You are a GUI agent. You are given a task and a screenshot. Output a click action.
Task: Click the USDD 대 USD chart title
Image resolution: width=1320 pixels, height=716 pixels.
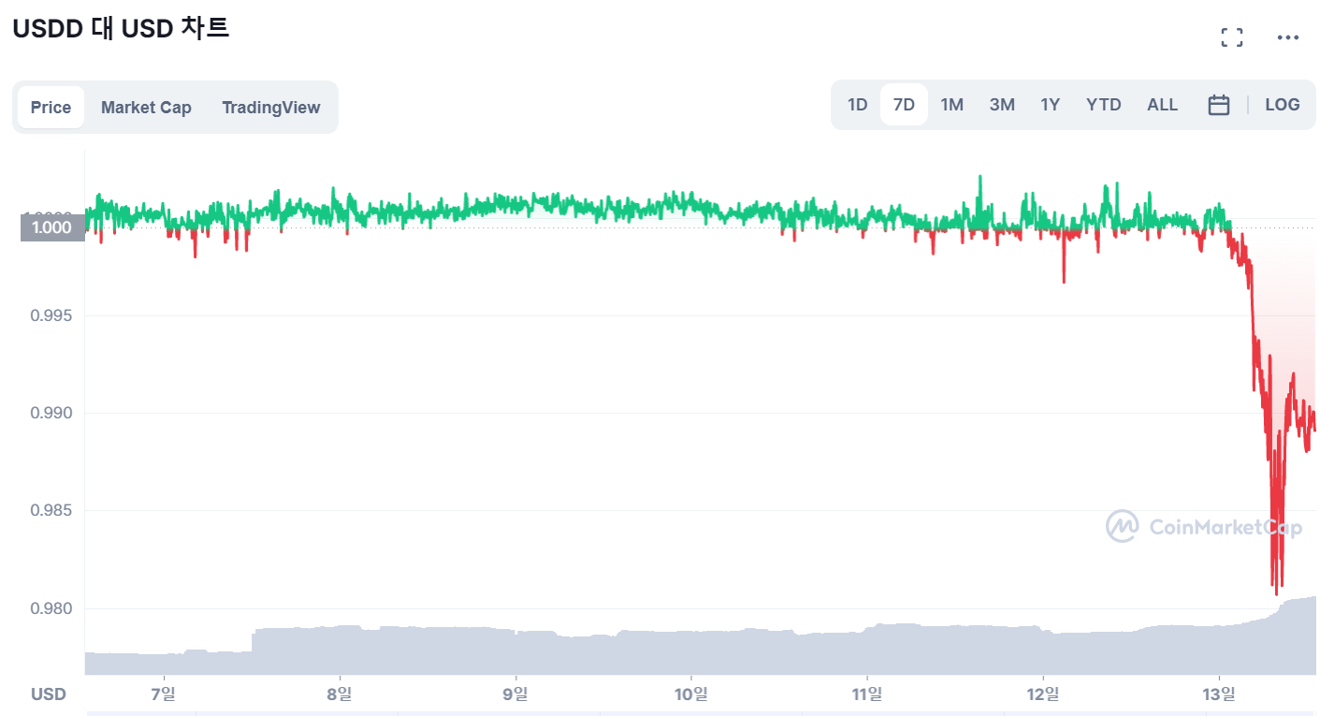pos(123,28)
